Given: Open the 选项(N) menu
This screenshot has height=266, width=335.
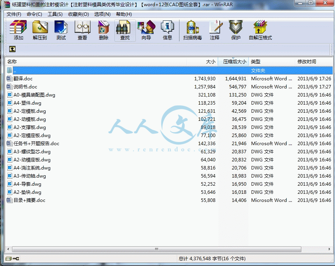Looking at the screenshot, I should pyautogui.click(x=103, y=14).
